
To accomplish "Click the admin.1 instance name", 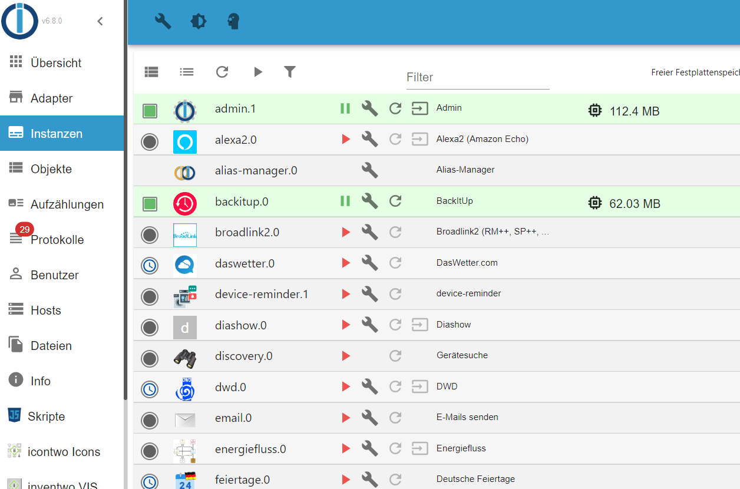I will click(x=235, y=108).
